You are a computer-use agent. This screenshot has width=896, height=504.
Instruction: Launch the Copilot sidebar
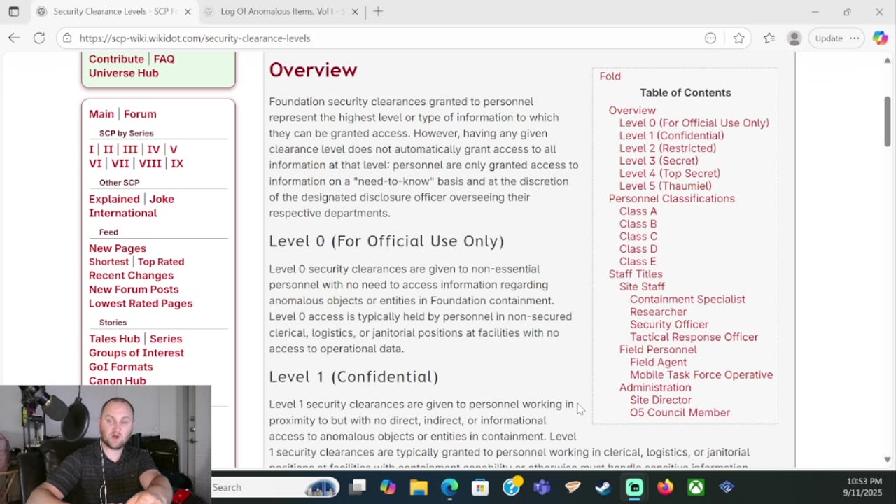click(x=880, y=38)
